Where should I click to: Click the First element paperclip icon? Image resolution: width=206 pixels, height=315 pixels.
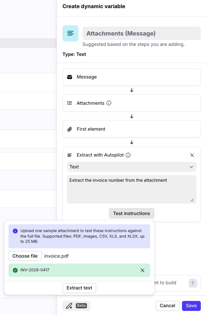70,129
